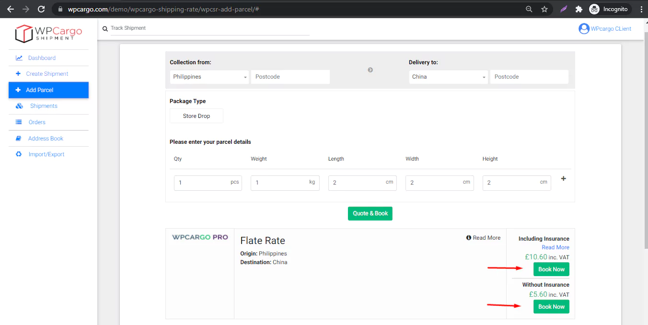The image size is (648, 325).
Task: Click the WPcargo Client user avatar icon
Action: 584,29
